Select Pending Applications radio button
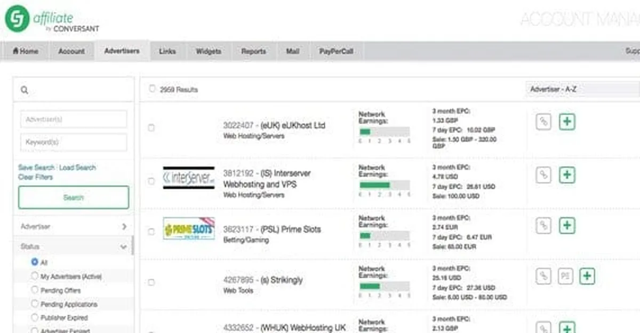This screenshot has height=333, width=640. point(35,304)
